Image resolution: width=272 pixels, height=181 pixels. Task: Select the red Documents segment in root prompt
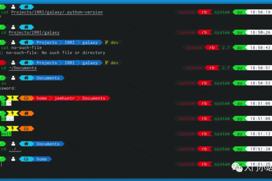click(x=93, y=98)
